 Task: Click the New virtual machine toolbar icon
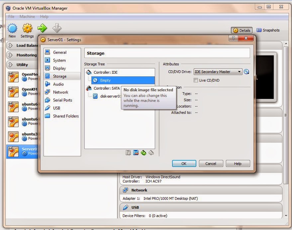pos(12,31)
